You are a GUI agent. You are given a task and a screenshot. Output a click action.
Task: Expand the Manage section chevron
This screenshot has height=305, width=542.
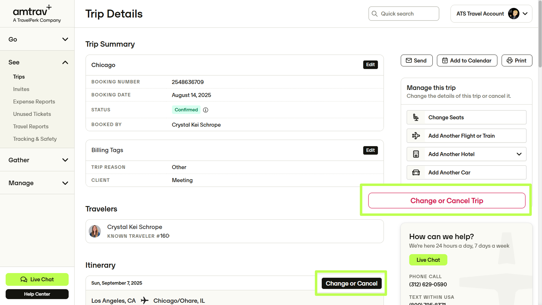coord(65,183)
